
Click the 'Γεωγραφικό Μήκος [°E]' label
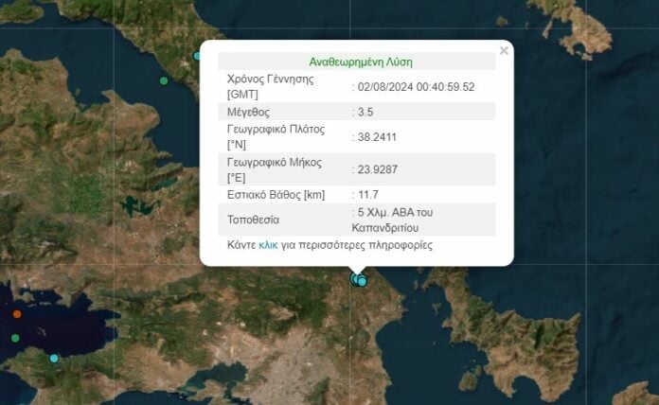click(x=275, y=169)
